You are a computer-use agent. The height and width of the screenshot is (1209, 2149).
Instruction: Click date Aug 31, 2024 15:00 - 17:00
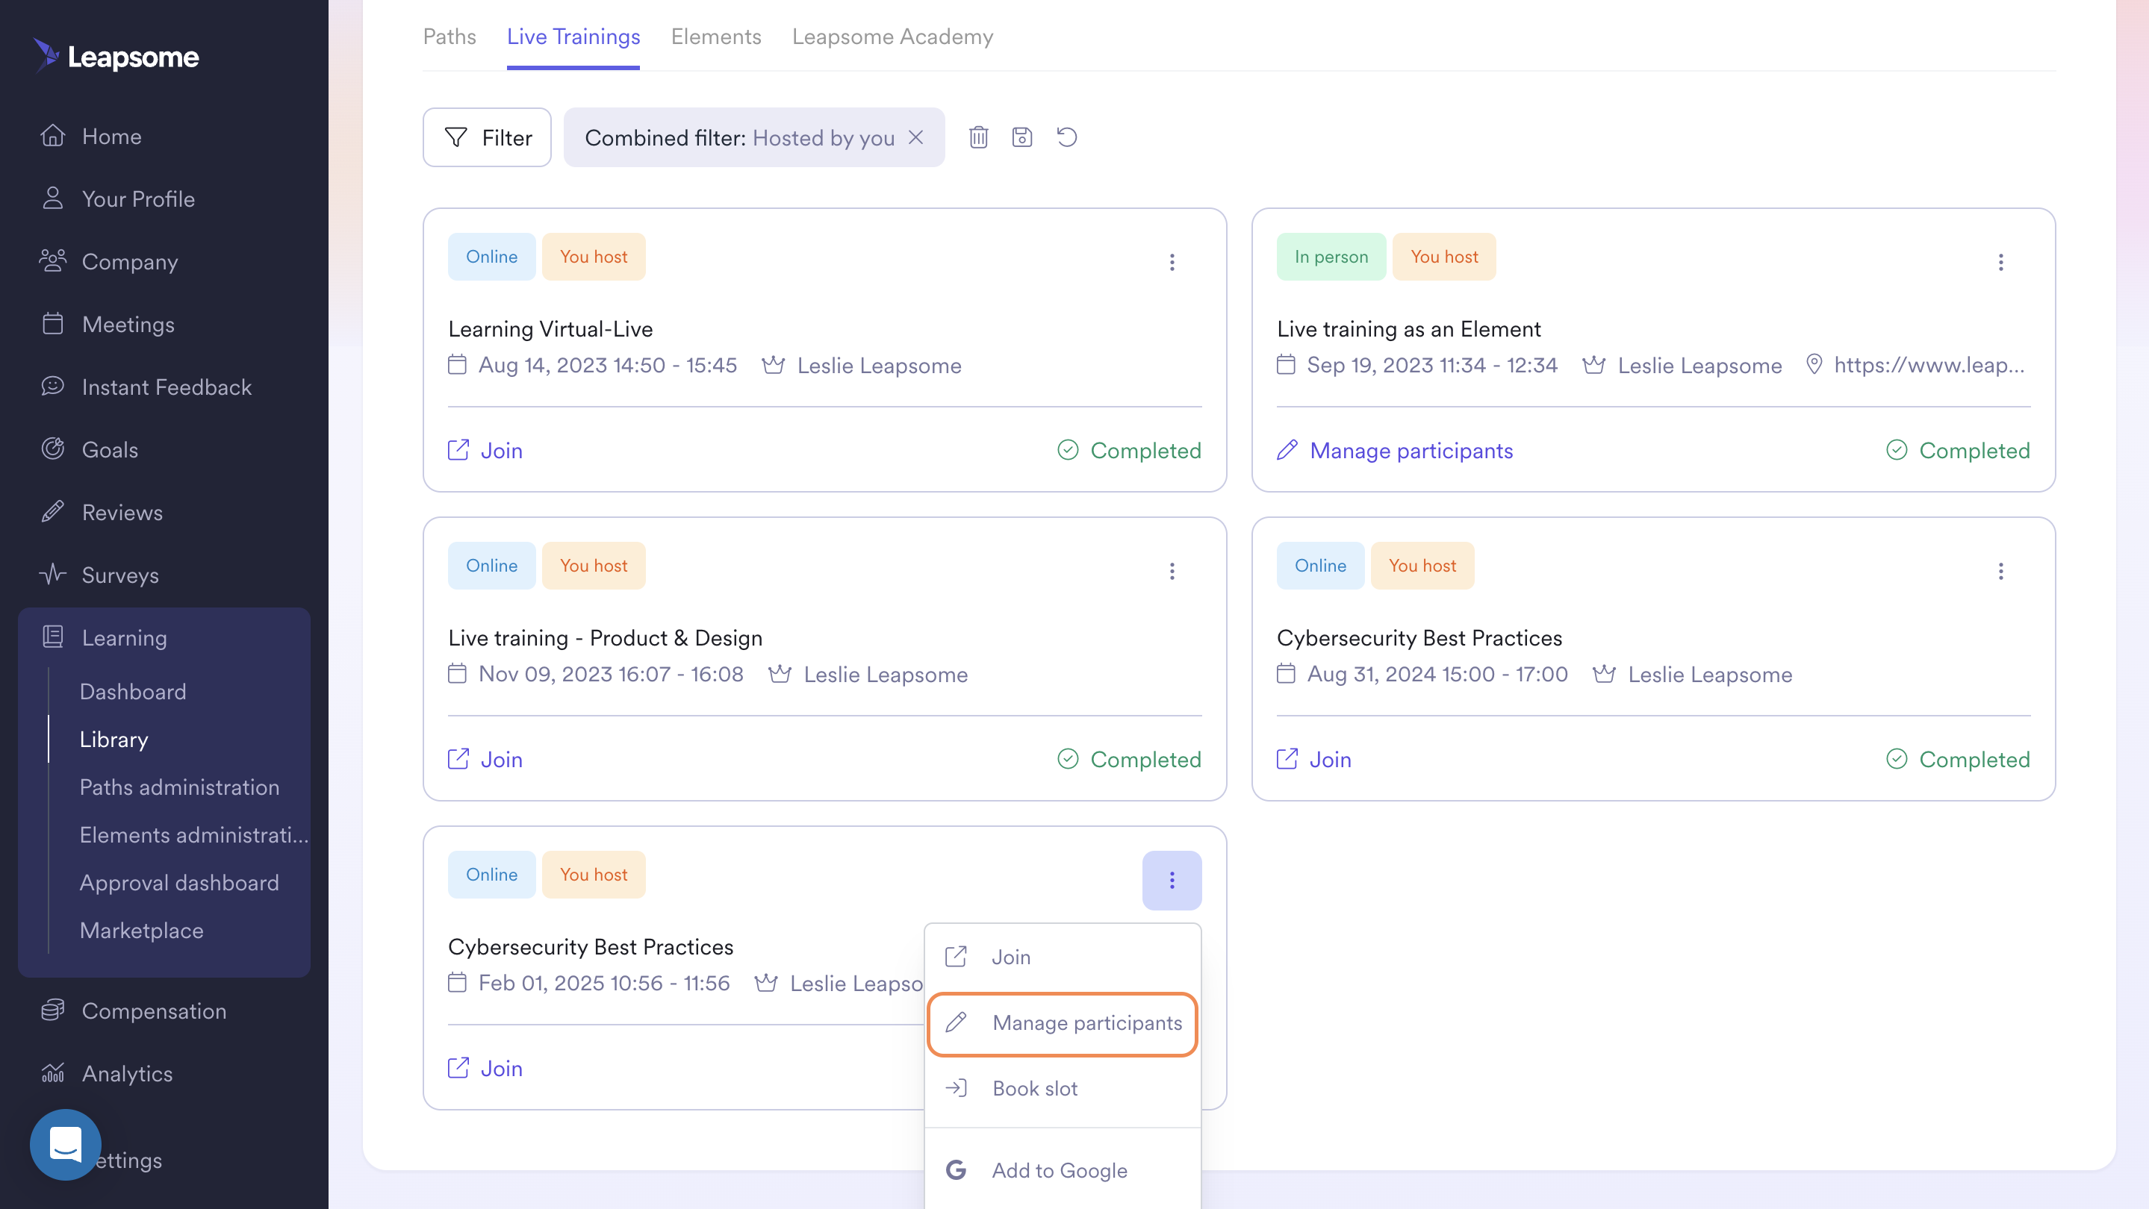pyautogui.click(x=1437, y=674)
